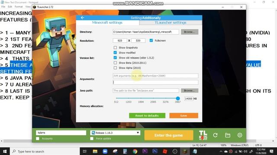Screen dimensions: 277x155
Task: Open File Explorer from taskbar
Action: (95, 151)
